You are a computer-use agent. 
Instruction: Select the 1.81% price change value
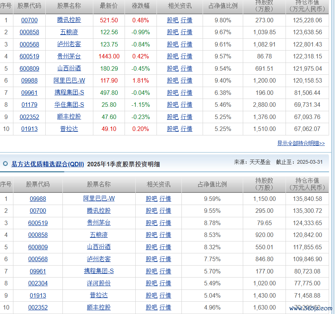coord(141,81)
